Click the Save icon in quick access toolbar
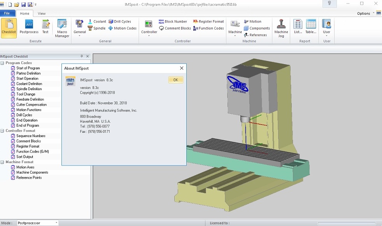Viewport: 382px width, 226px height. (23, 4)
